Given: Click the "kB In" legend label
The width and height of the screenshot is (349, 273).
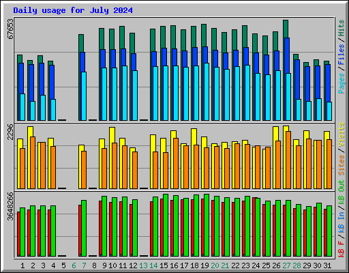Looking at the screenshot, I should 342,222.
